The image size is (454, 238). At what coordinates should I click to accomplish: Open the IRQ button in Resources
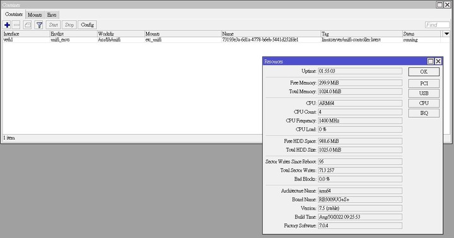click(424, 113)
